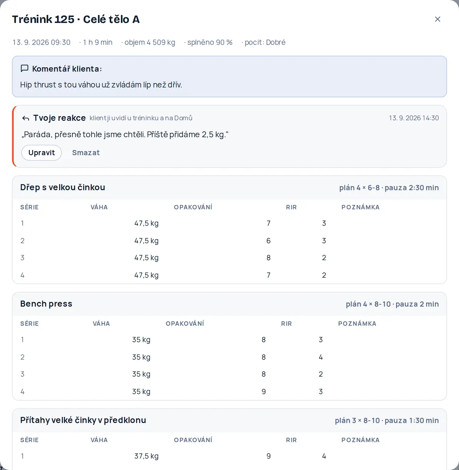Open the Přítahy velké činky v předklonu heading
Image resolution: width=459 pixels, height=470 pixels.
[83, 420]
